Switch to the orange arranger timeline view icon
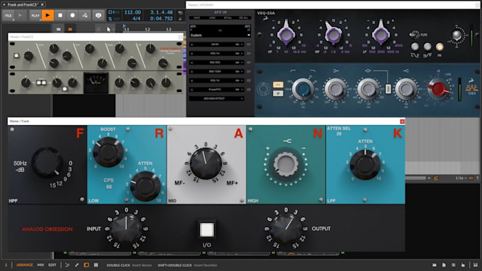The width and height of the screenshot is (482, 271). (x=70, y=29)
